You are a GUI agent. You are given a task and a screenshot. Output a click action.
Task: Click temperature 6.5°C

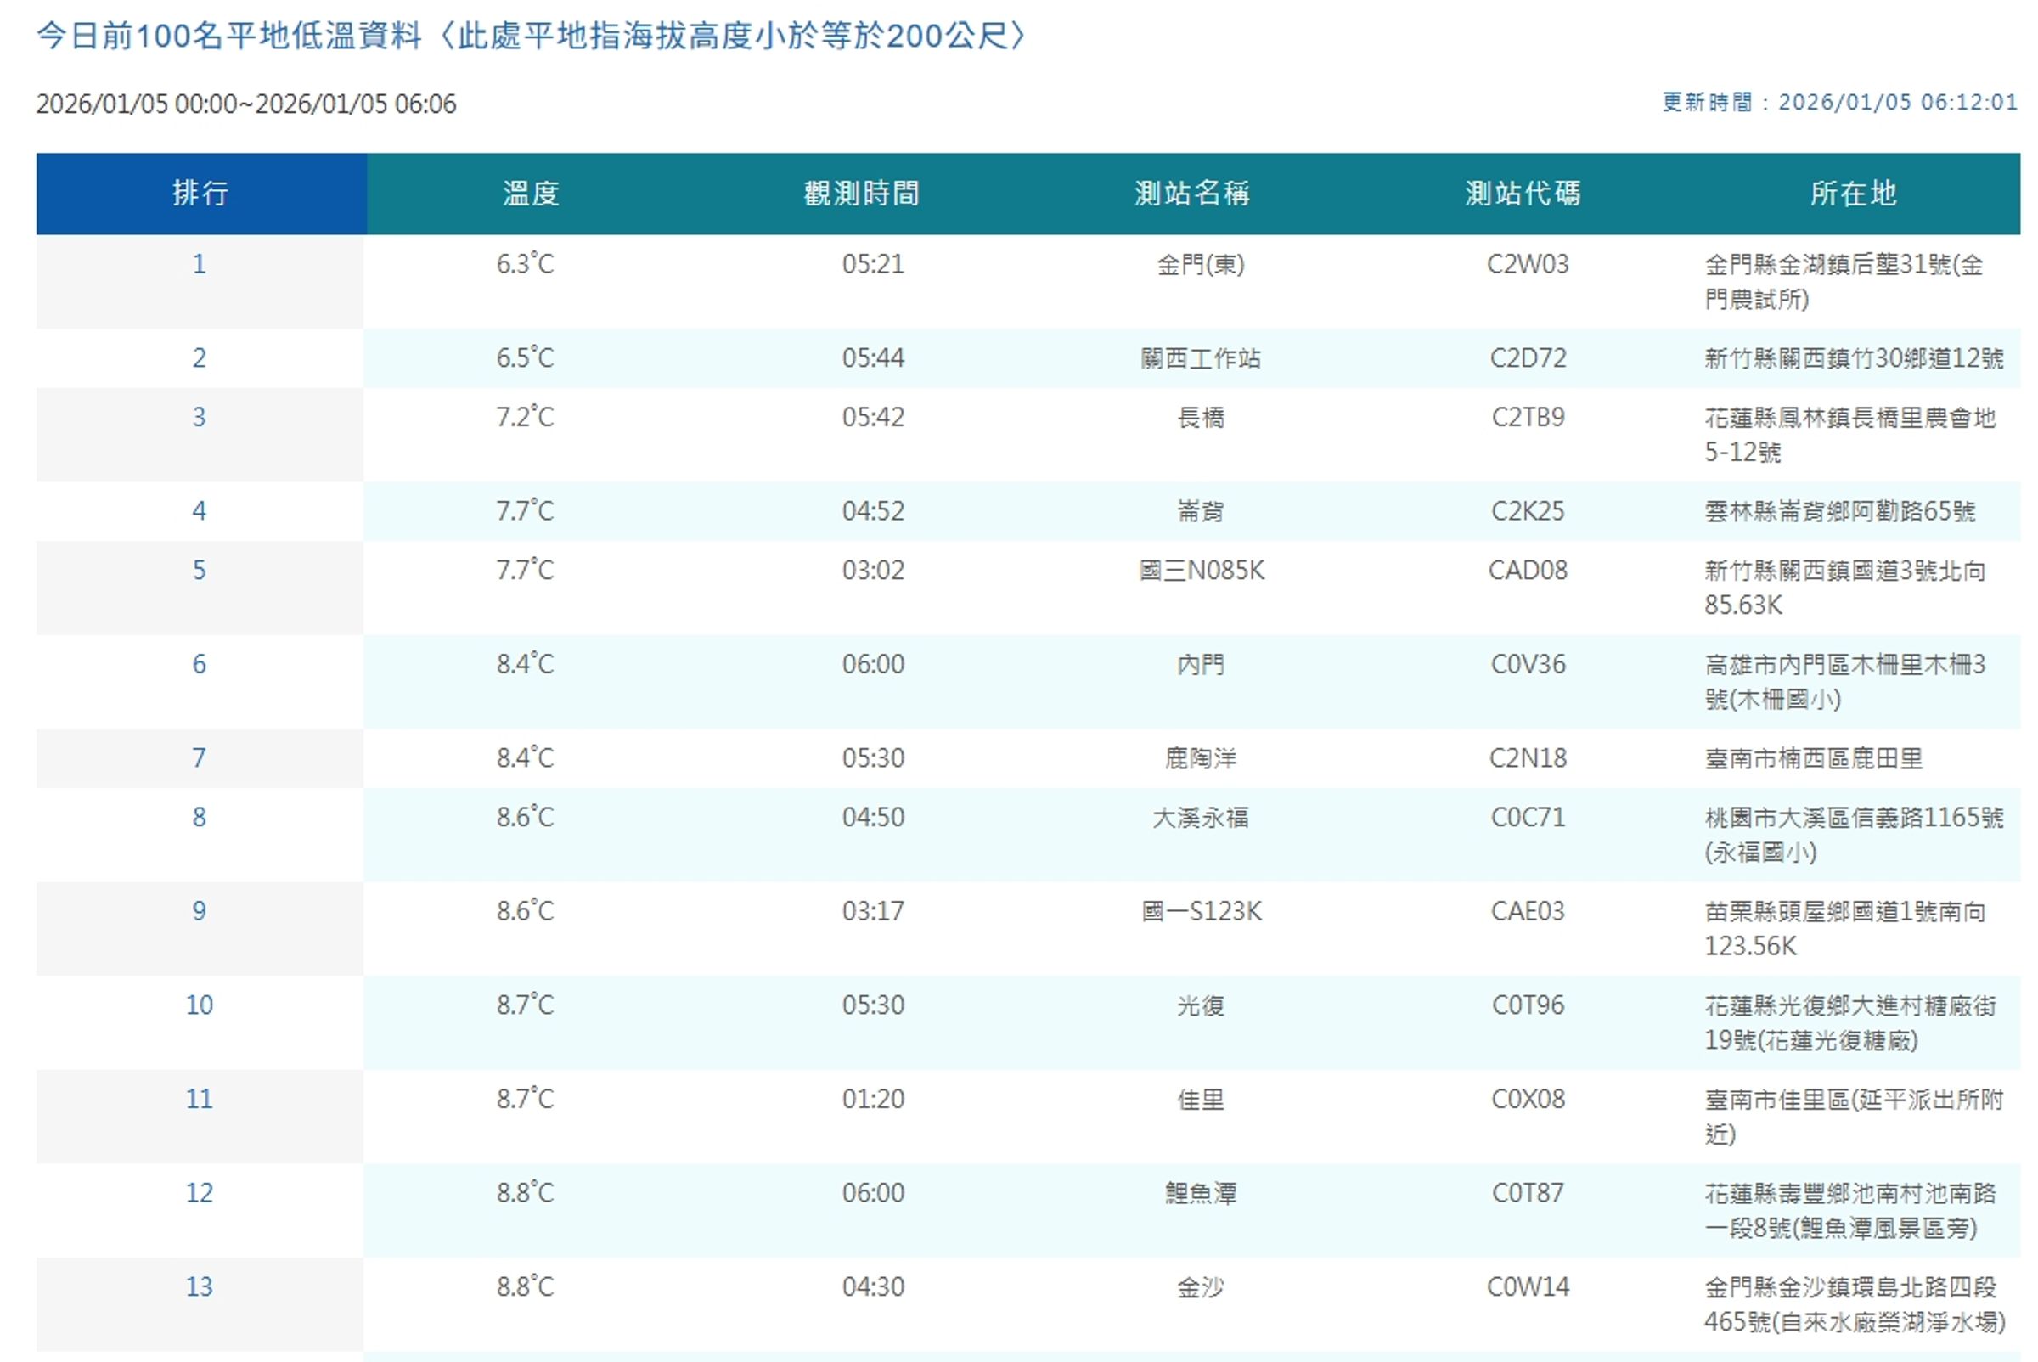click(x=525, y=357)
